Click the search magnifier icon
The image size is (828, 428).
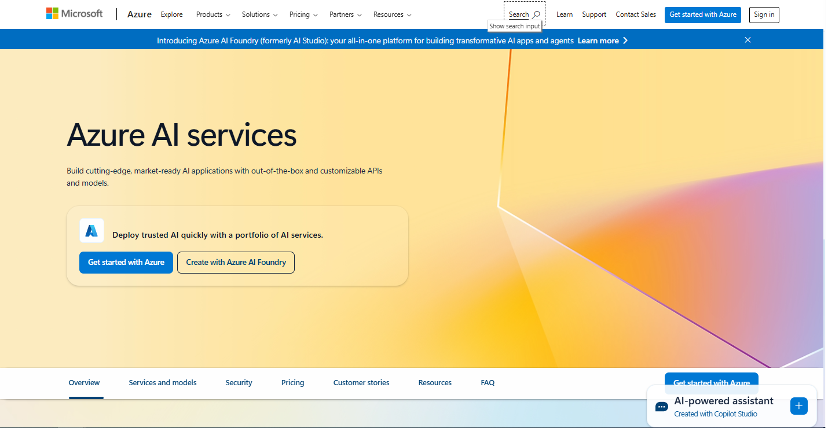click(536, 14)
